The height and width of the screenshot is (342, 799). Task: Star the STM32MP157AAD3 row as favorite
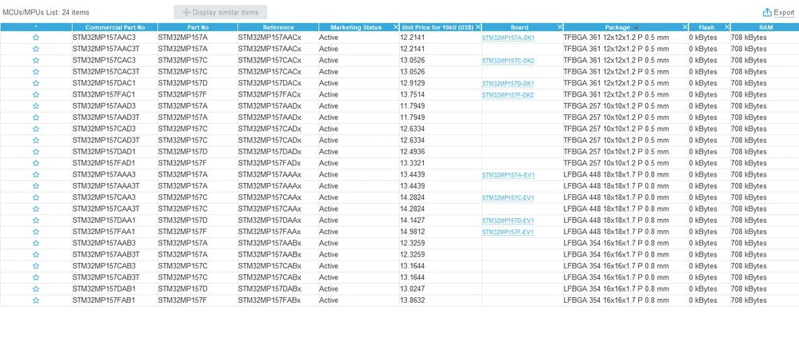tap(36, 106)
